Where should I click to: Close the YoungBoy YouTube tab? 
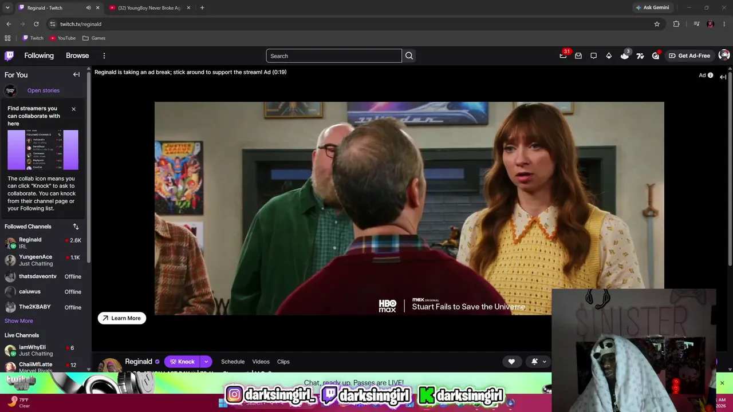(188, 8)
